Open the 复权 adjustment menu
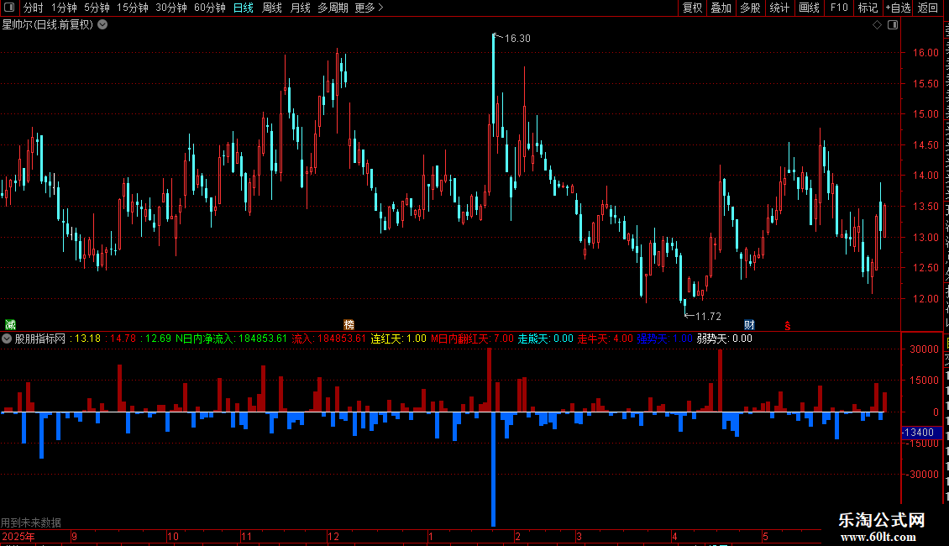 [692, 8]
